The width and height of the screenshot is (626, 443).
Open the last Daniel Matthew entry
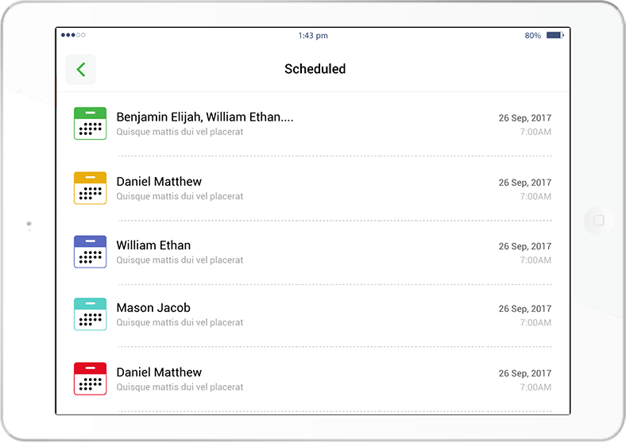[159, 372]
